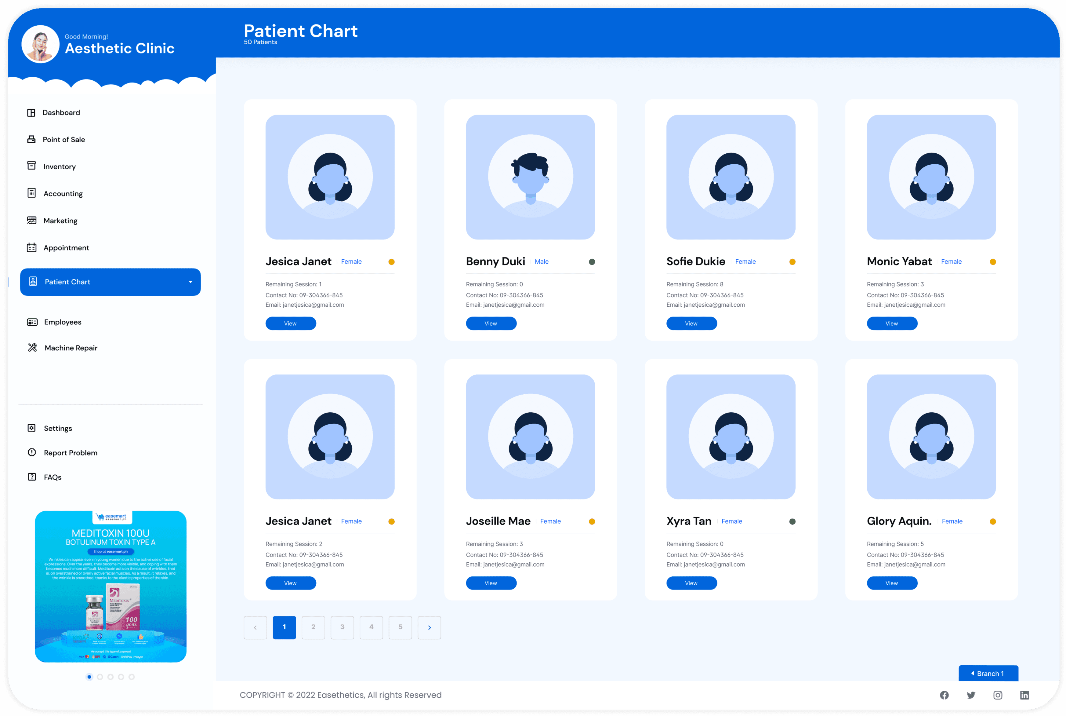Click the Inventory box icon

[x=31, y=166]
